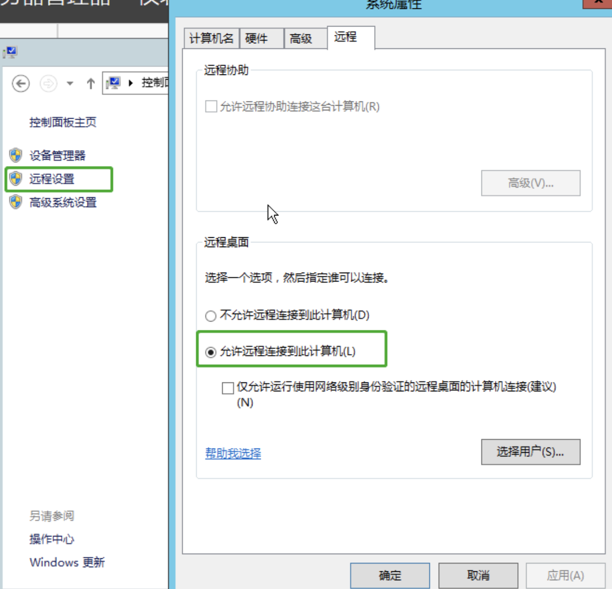Click the system icon in window title area
Screen dimensions: 612x589
tap(10, 52)
